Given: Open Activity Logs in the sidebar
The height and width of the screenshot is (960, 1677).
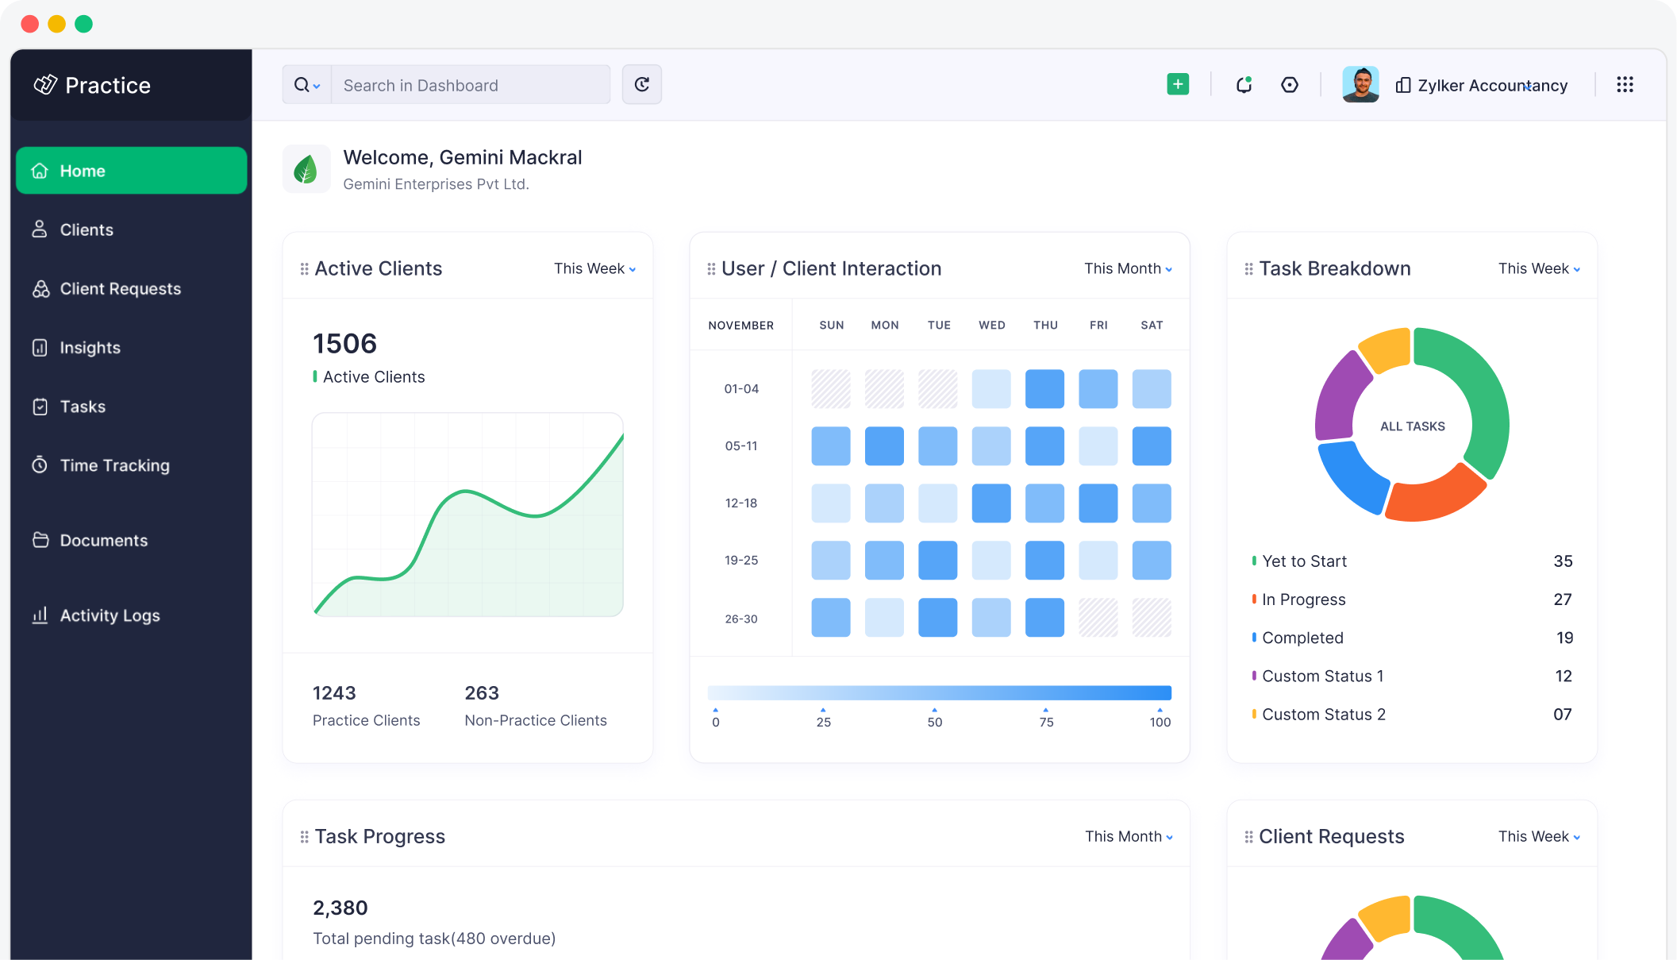Looking at the screenshot, I should pos(132,615).
